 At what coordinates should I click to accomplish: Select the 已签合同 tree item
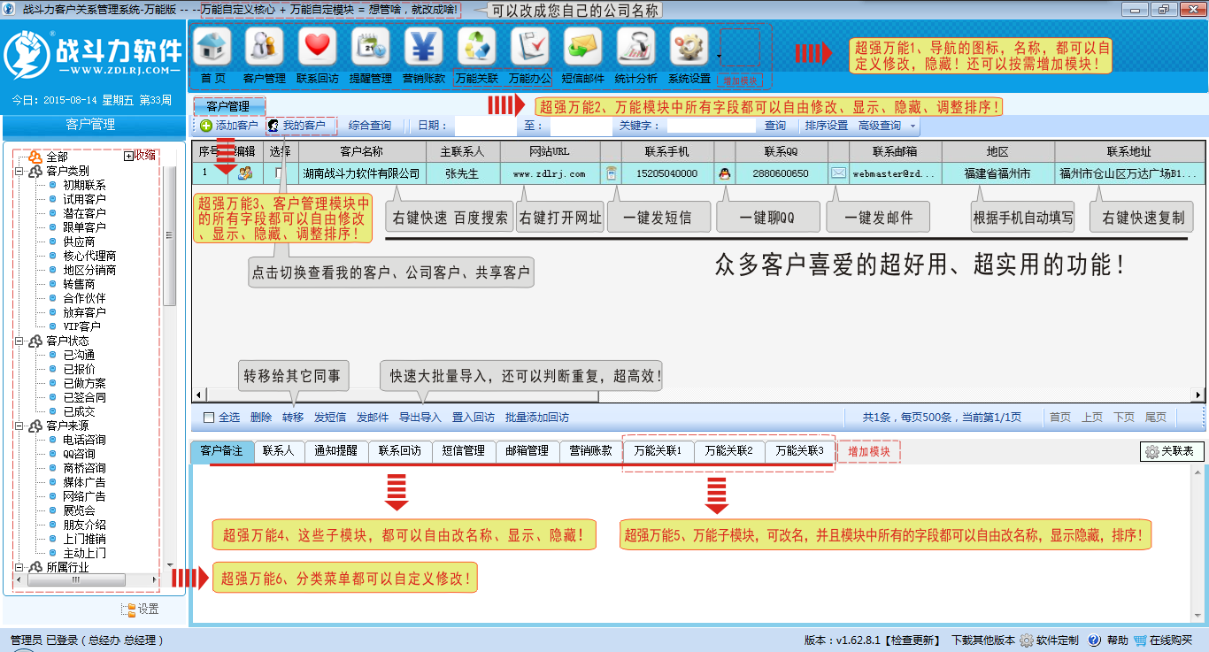(x=84, y=397)
